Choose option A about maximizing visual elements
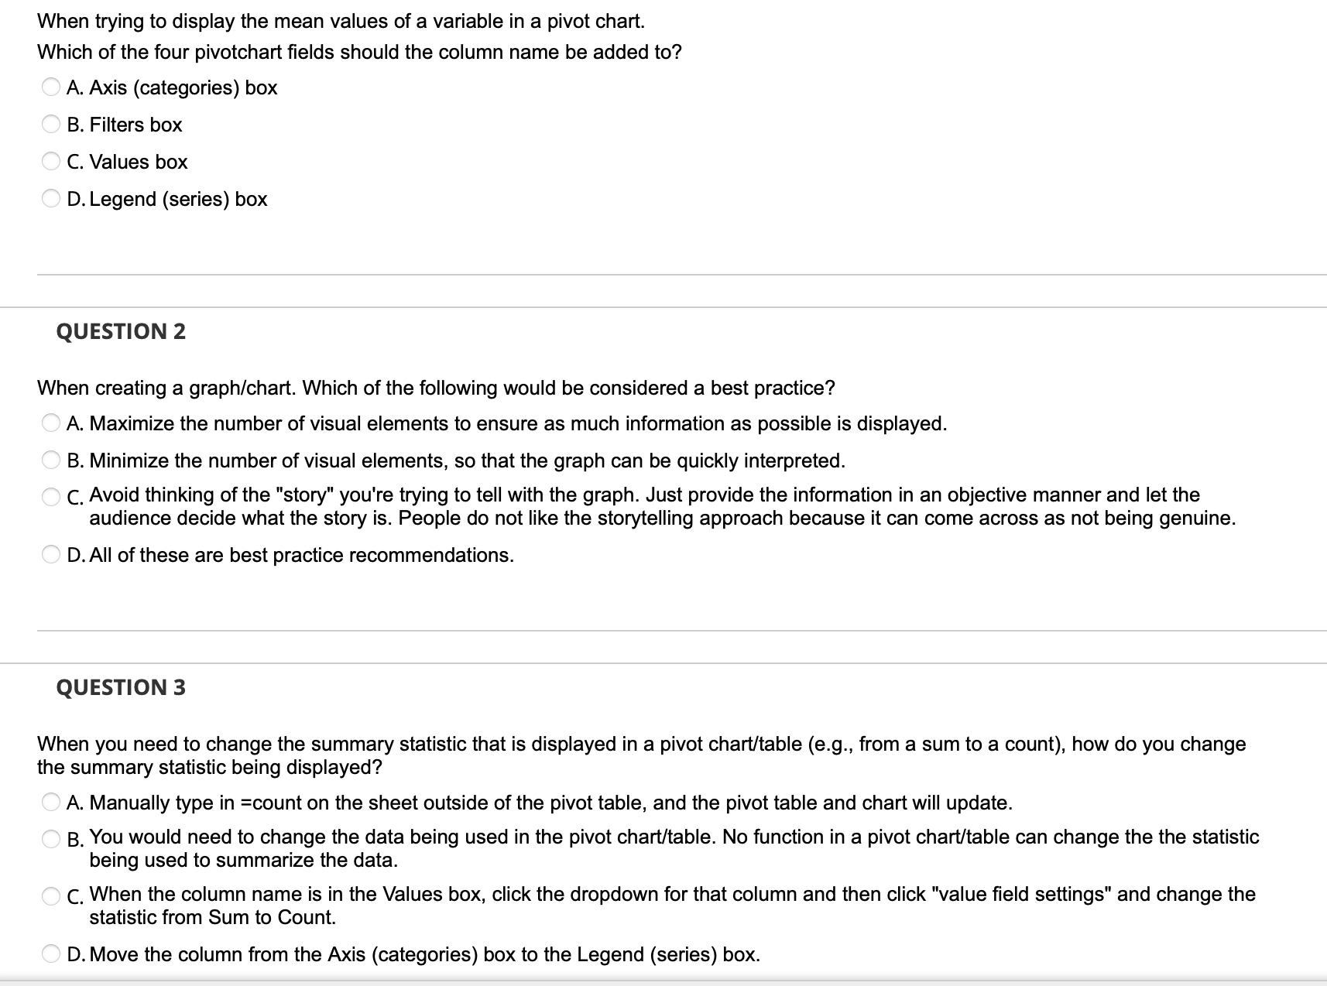The height and width of the screenshot is (986, 1327). pyautogui.click(x=50, y=423)
